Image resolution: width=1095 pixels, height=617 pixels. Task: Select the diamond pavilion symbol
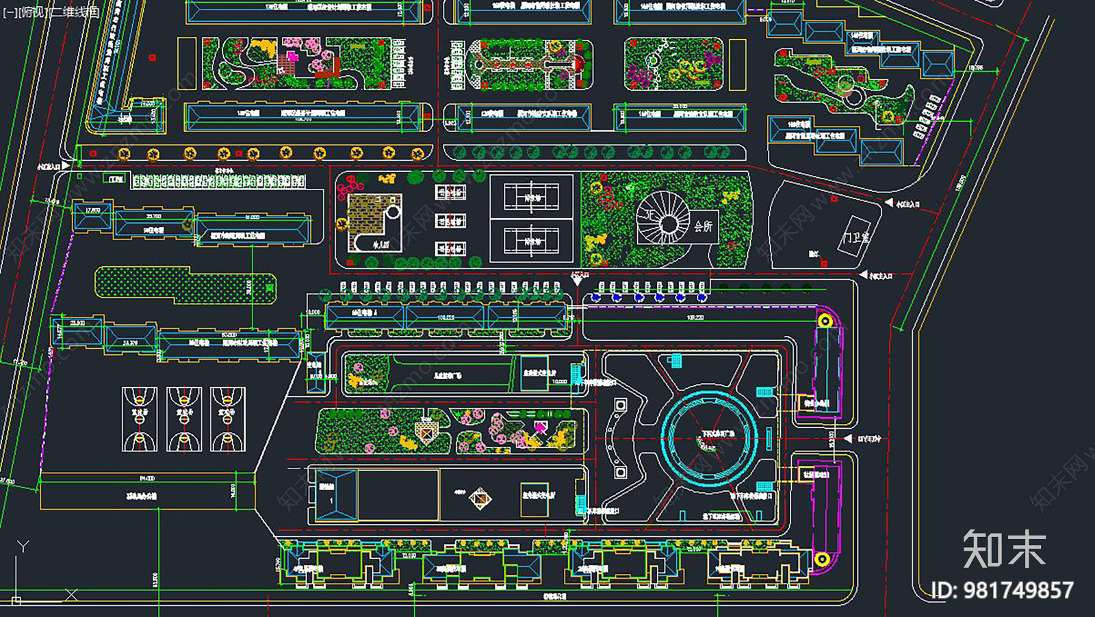pyautogui.click(x=480, y=499)
